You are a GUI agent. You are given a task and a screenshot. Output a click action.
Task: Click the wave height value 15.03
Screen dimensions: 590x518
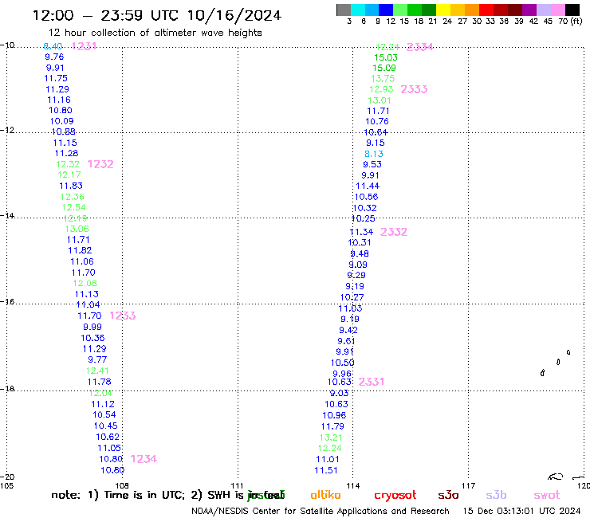[386, 57]
